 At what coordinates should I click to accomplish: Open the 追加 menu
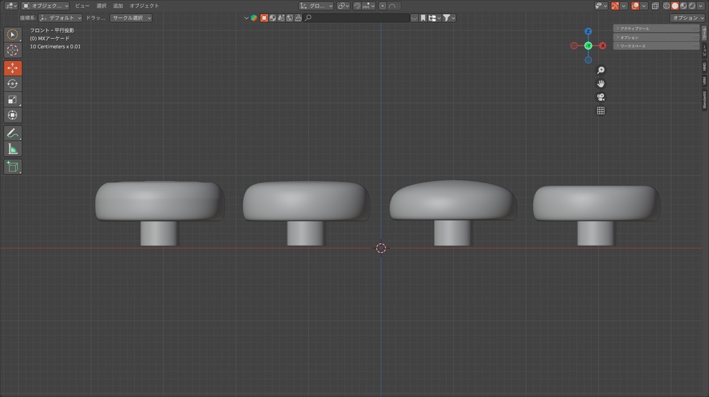click(x=118, y=6)
